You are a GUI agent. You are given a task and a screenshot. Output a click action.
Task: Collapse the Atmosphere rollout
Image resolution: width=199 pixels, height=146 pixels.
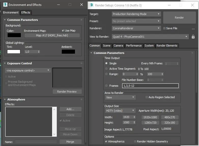5,99
